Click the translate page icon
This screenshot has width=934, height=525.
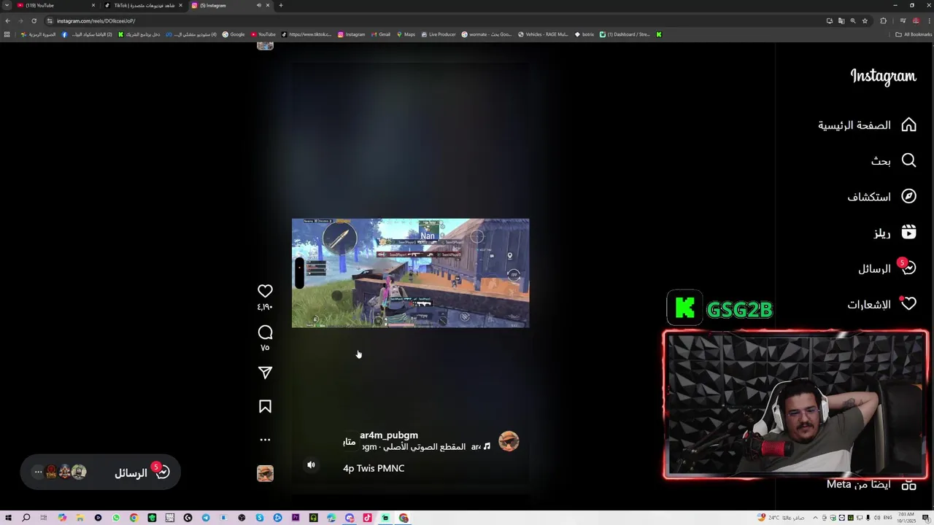[x=841, y=21]
